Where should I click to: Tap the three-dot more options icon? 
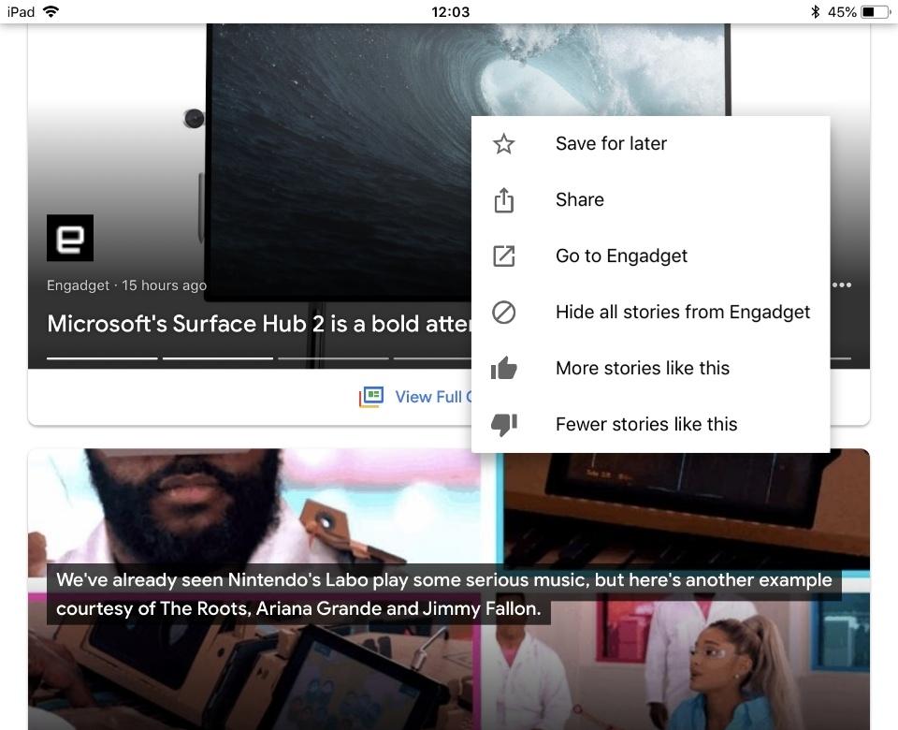(842, 285)
